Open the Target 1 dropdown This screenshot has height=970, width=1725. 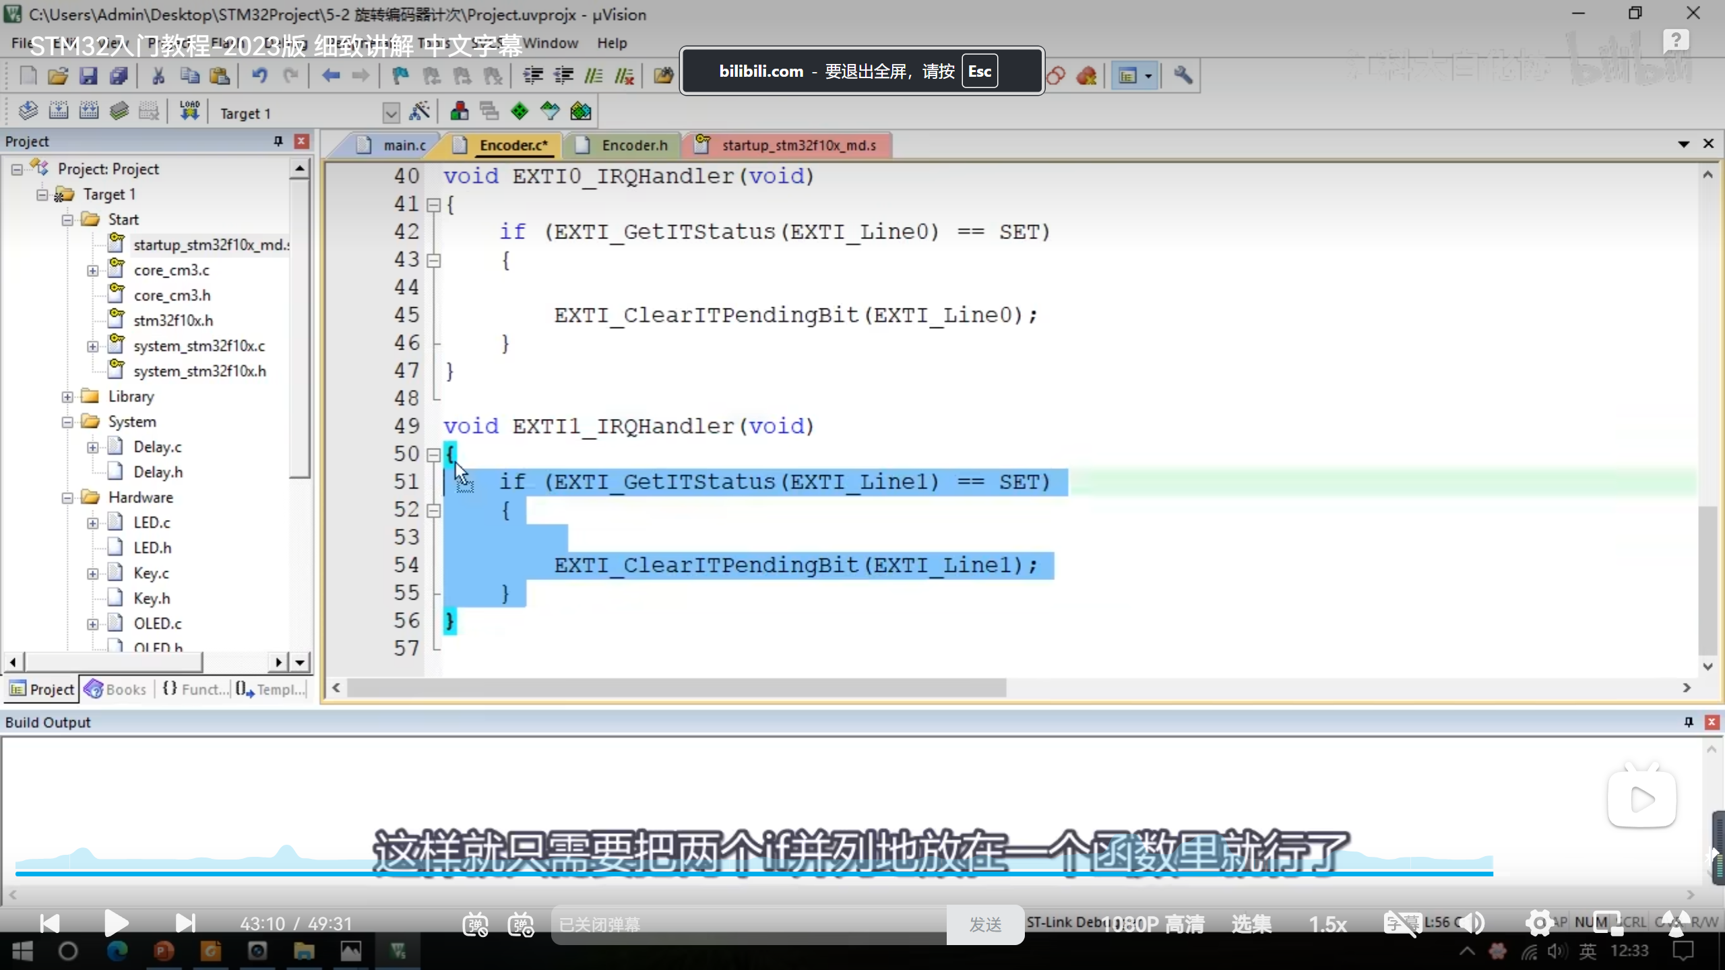pos(391,112)
